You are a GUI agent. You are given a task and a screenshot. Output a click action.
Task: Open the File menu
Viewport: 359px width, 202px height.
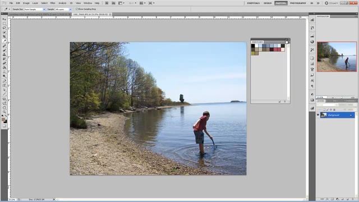[x=11, y=3]
